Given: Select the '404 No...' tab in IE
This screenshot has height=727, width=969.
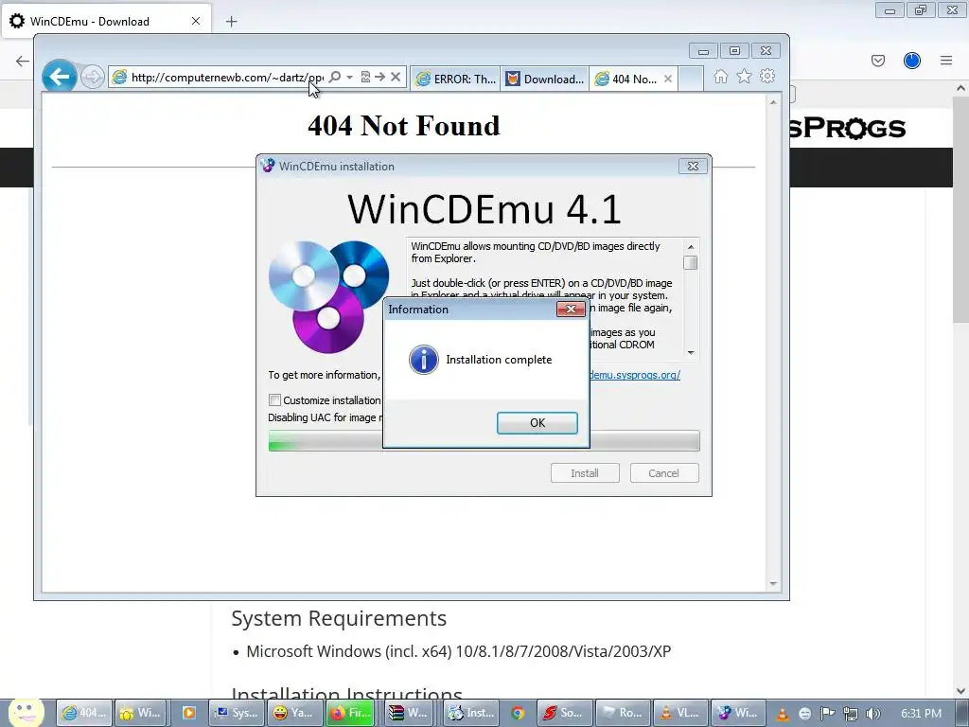Looking at the screenshot, I should [626, 80].
